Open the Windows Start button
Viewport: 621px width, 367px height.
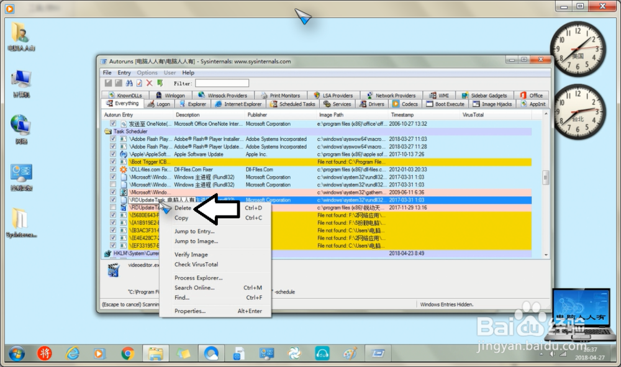pos(17,353)
